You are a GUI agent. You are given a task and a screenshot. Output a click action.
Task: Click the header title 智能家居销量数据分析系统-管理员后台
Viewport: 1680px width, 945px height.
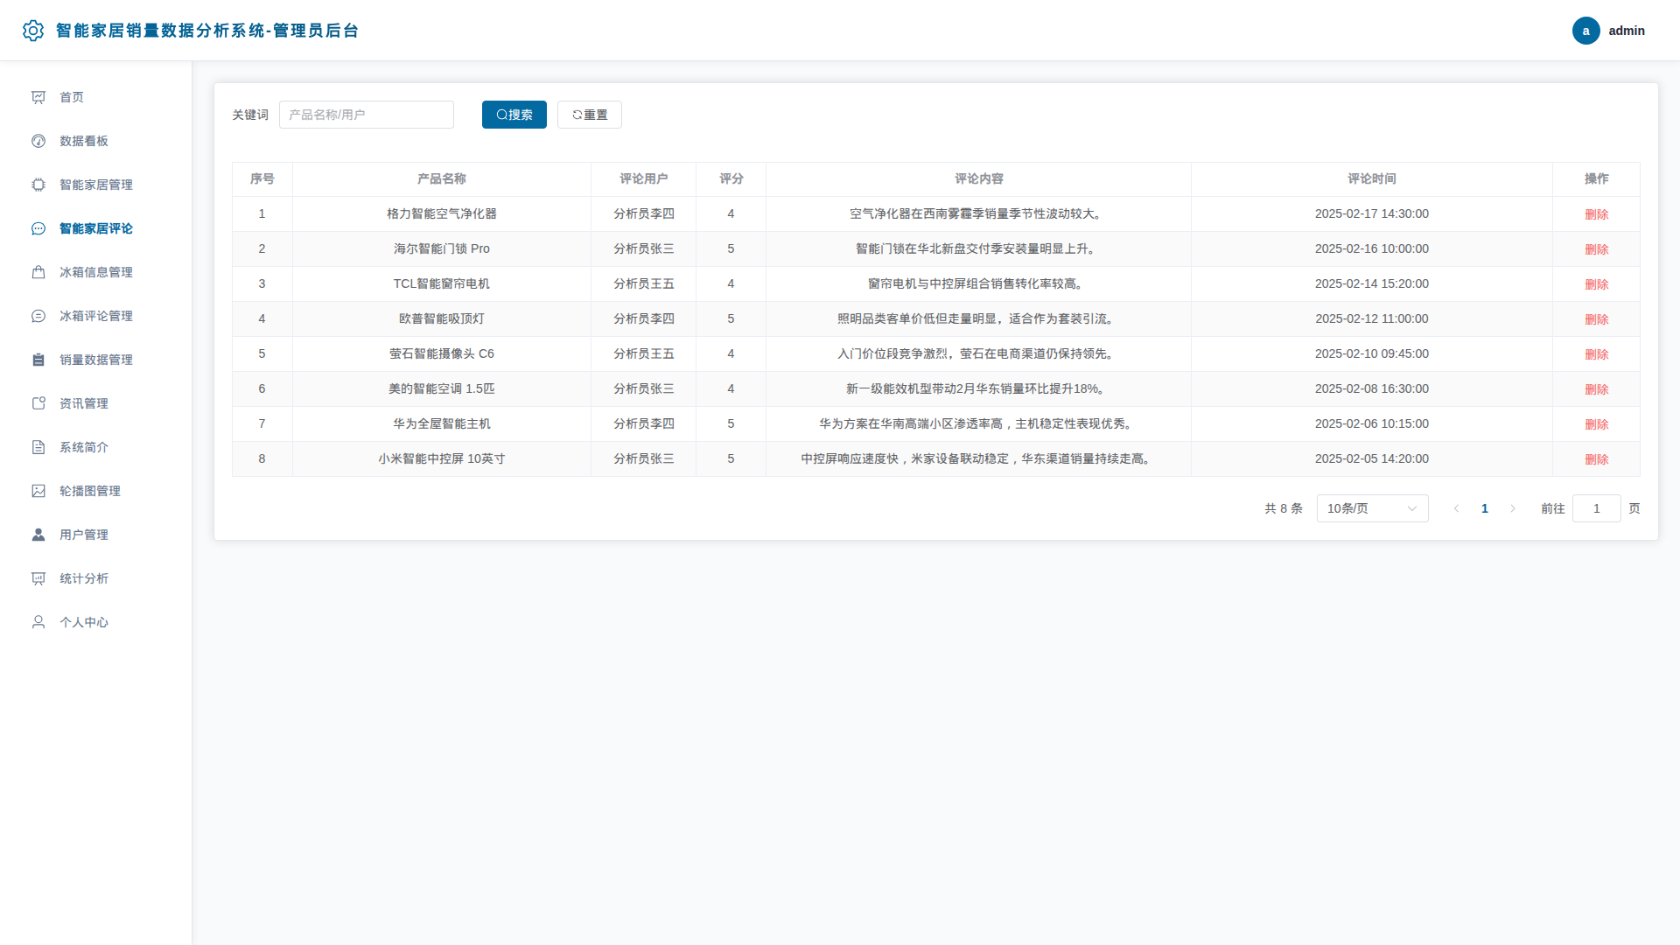[207, 31]
